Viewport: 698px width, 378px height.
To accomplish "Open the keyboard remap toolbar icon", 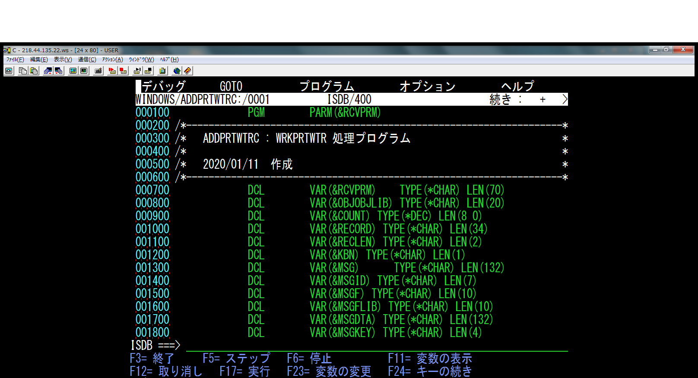I will tap(98, 71).
